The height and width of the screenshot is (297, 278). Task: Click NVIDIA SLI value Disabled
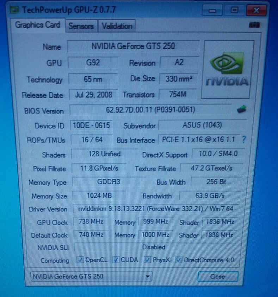click(x=155, y=247)
